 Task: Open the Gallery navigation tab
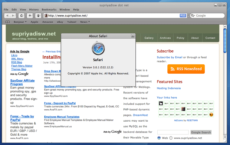149,38
